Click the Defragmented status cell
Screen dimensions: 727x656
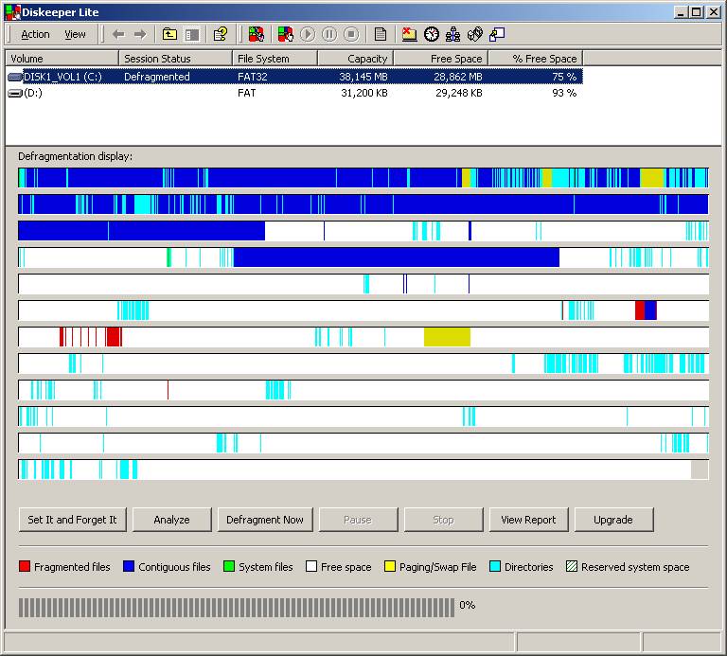click(157, 77)
